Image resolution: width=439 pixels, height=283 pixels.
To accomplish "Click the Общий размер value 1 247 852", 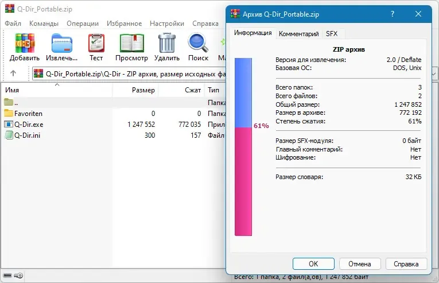I will (408, 104).
